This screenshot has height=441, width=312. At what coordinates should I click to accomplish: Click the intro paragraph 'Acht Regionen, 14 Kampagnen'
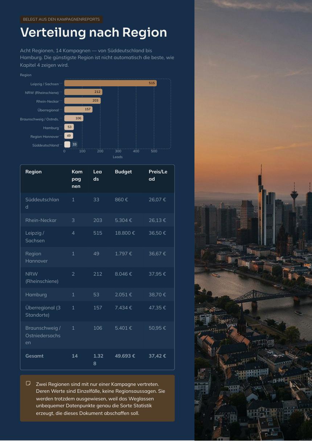[x=97, y=58]
